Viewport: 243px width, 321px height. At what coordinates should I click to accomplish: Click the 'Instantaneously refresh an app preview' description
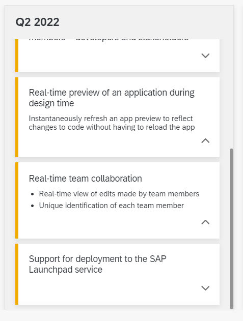pos(112,123)
